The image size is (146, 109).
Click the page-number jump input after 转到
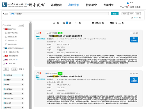pos(120,23)
